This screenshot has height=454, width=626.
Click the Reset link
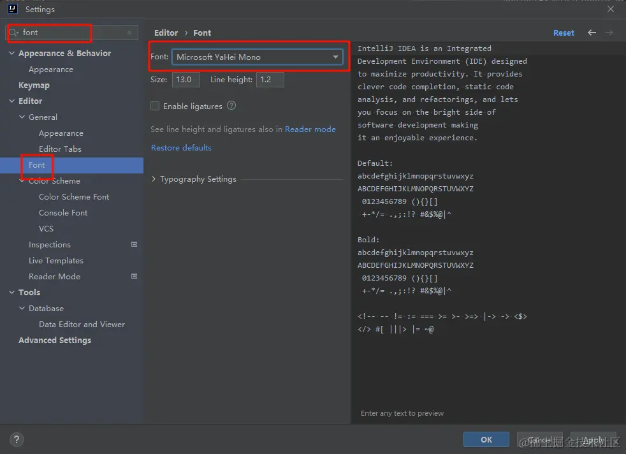point(564,33)
